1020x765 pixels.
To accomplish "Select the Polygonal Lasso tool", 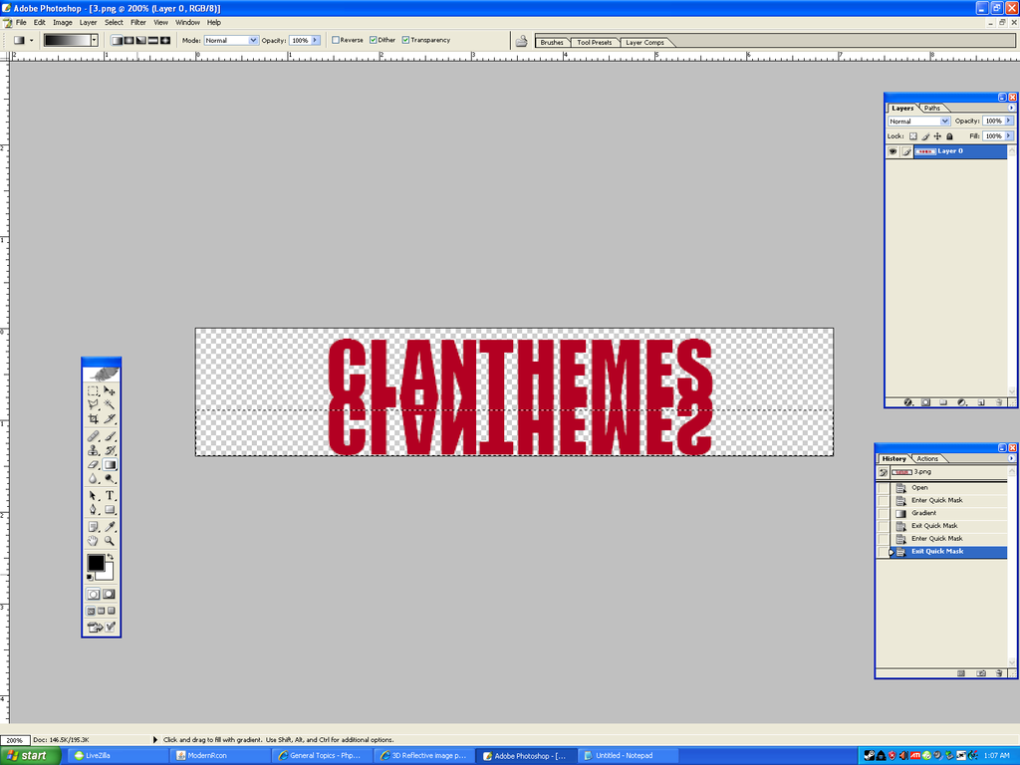I will (93, 404).
